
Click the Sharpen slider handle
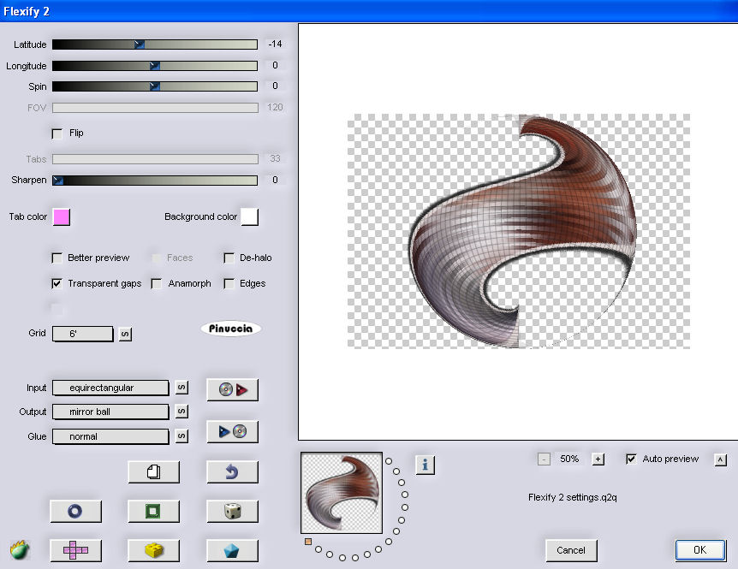coord(58,181)
